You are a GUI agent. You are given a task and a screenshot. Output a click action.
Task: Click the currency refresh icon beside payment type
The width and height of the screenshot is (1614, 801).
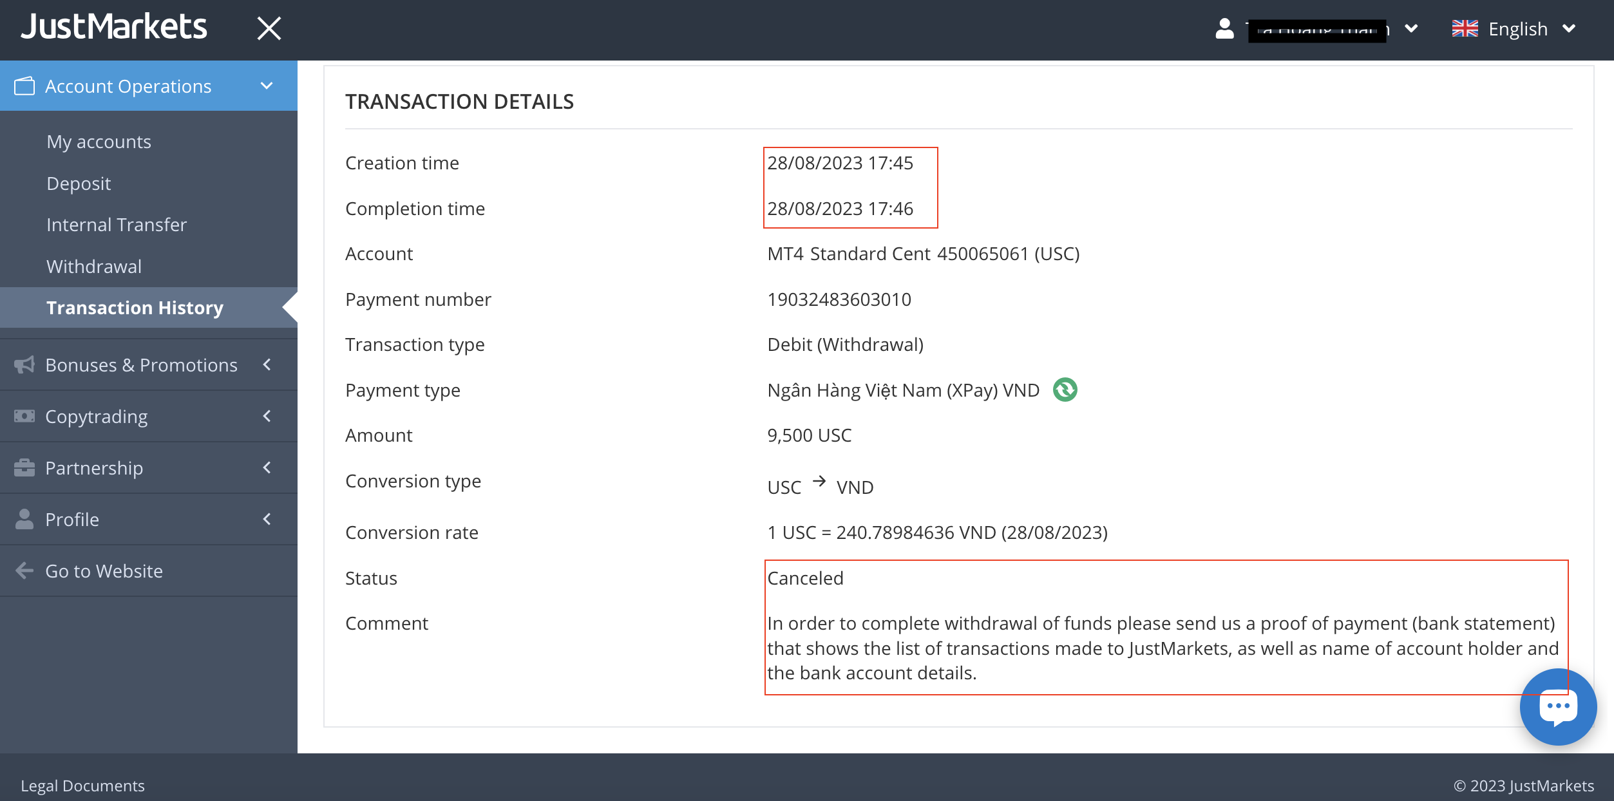point(1064,390)
